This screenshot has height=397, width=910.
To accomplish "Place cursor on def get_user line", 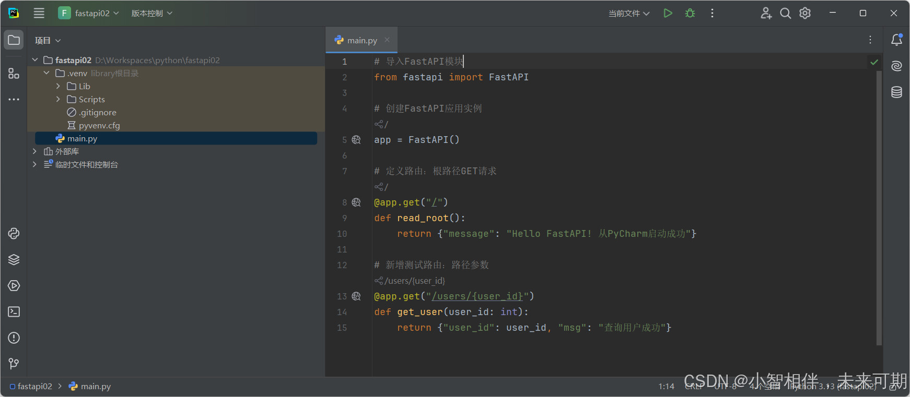I will (451, 312).
